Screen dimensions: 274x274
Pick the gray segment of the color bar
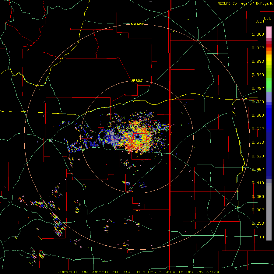click(269, 212)
